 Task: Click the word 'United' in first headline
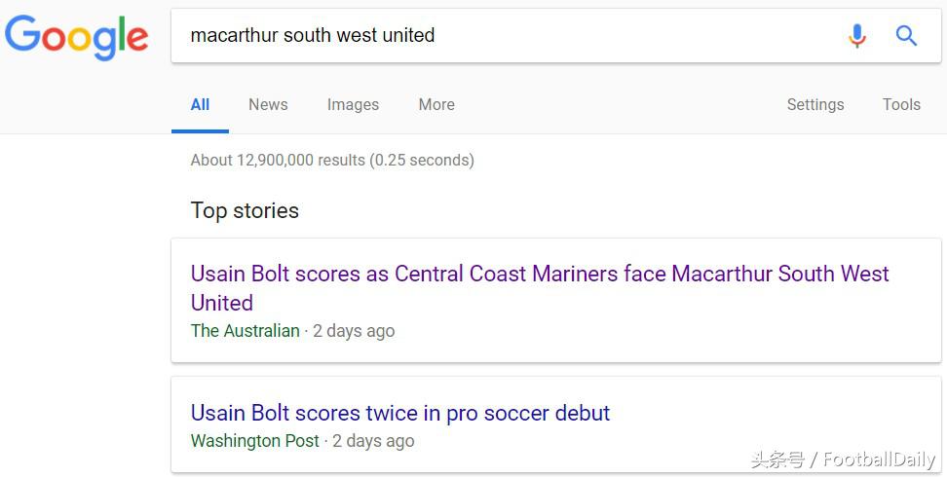222,303
